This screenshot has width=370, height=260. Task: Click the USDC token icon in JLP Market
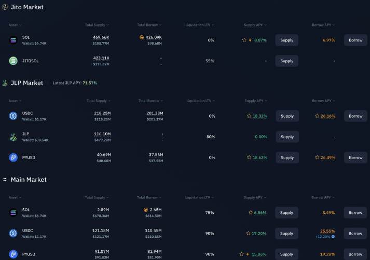click(x=13, y=116)
